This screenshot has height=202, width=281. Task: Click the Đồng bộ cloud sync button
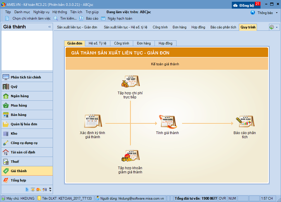[x=244, y=5]
